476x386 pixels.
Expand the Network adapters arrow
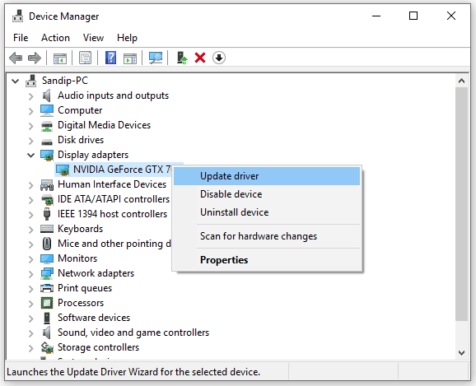30,274
